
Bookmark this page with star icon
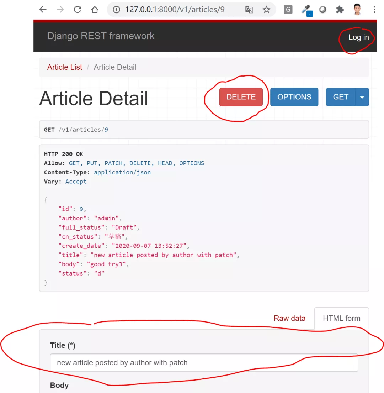(266, 10)
